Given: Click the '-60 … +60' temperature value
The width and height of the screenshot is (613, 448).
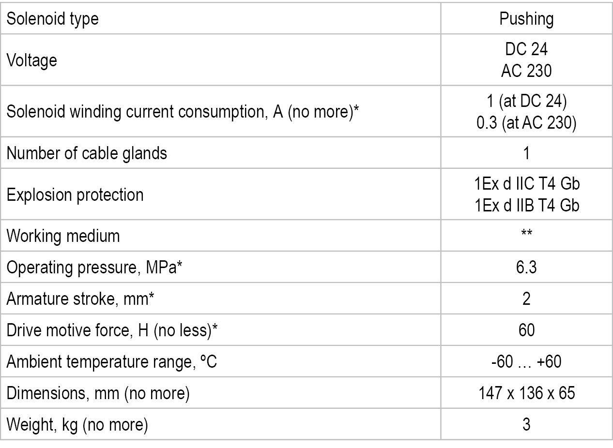Looking at the screenshot, I should (526, 362).
